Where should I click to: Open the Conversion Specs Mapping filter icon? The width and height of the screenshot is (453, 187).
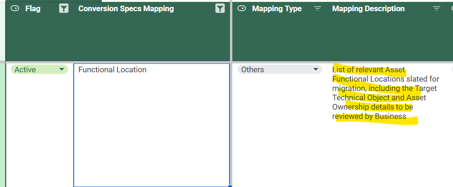pos(220,9)
